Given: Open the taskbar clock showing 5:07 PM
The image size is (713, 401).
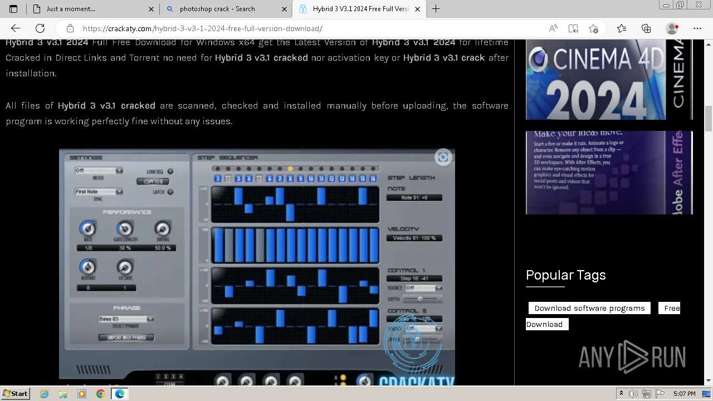Looking at the screenshot, I should click(684, 394).
